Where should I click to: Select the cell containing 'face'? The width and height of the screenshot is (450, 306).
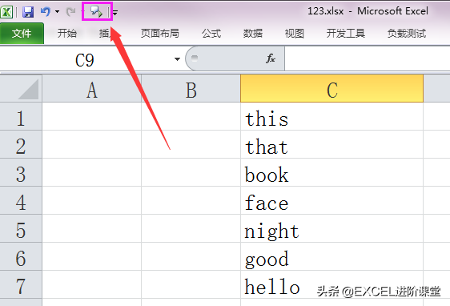(332, 200)
